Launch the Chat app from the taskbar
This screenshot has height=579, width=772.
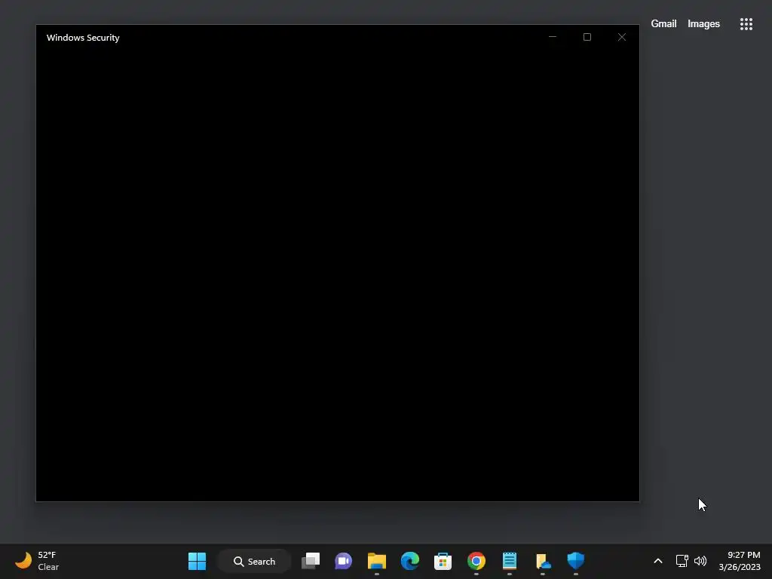343,561
